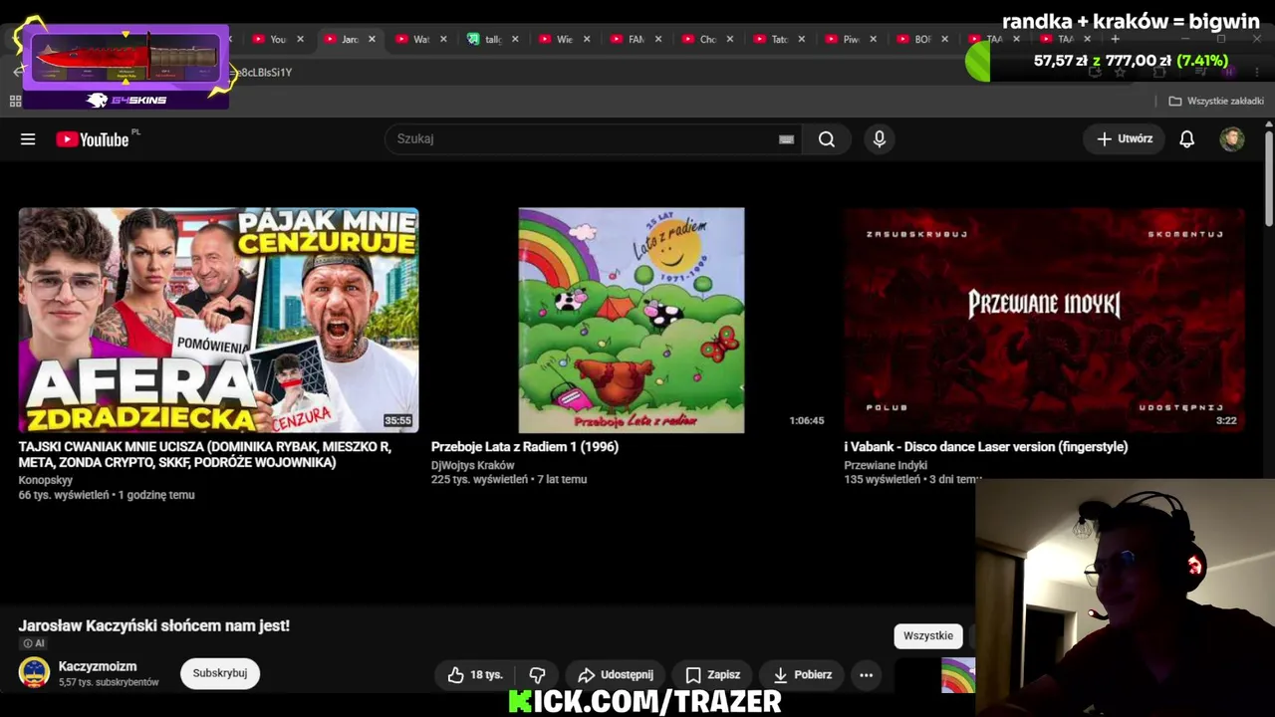Click the magnifier search button

pos(827,139)
